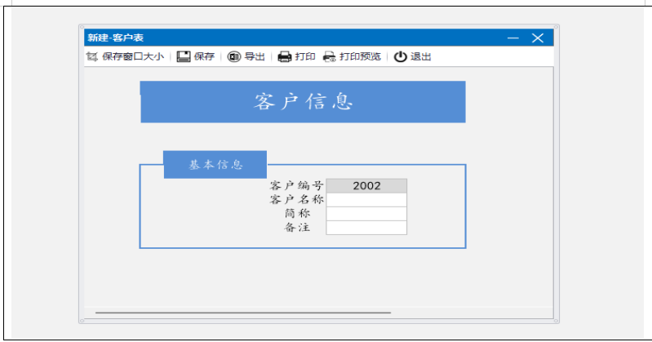
Task: Click the 打印预览 toolbar text
Action: pos(360,57)
